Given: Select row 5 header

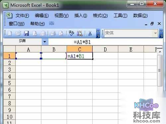Looking at the screenshot, I should click(x=9, y=83).
